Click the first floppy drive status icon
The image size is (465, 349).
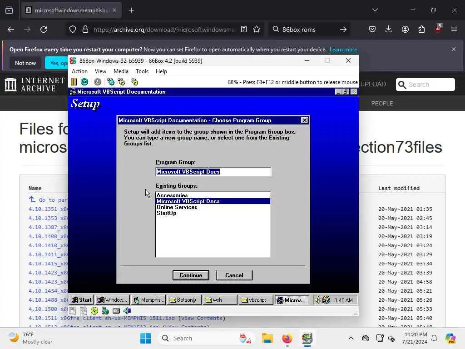coord(73,311)
